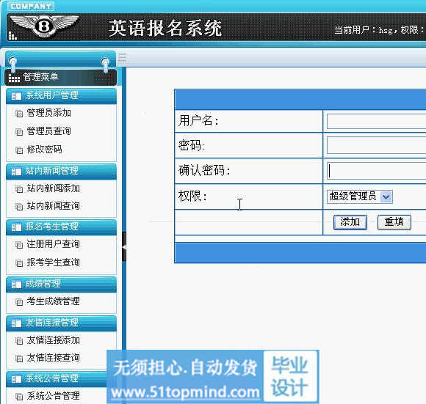The width and height of the screenshot is (426, 404).
Task: Click the 添加 button
Action: tap(350, 222)
